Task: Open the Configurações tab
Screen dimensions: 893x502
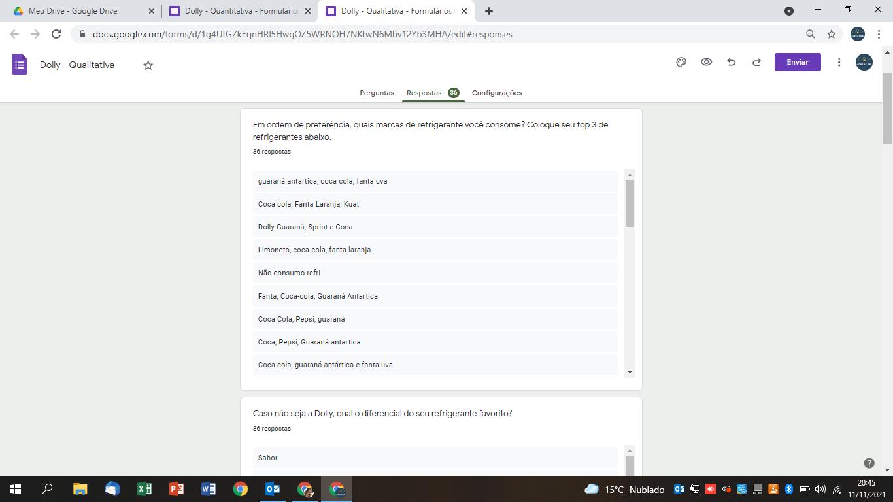Action: (497, 93)
